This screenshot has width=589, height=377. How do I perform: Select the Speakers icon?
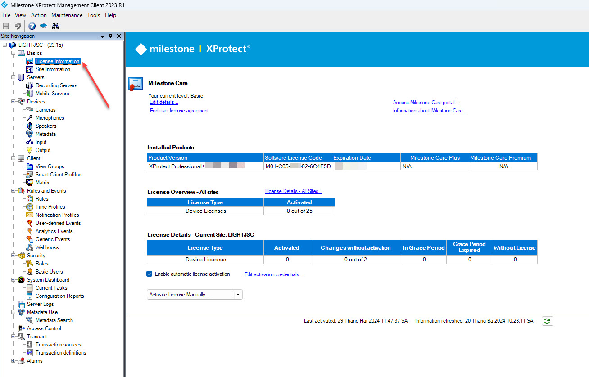[30, 126]
